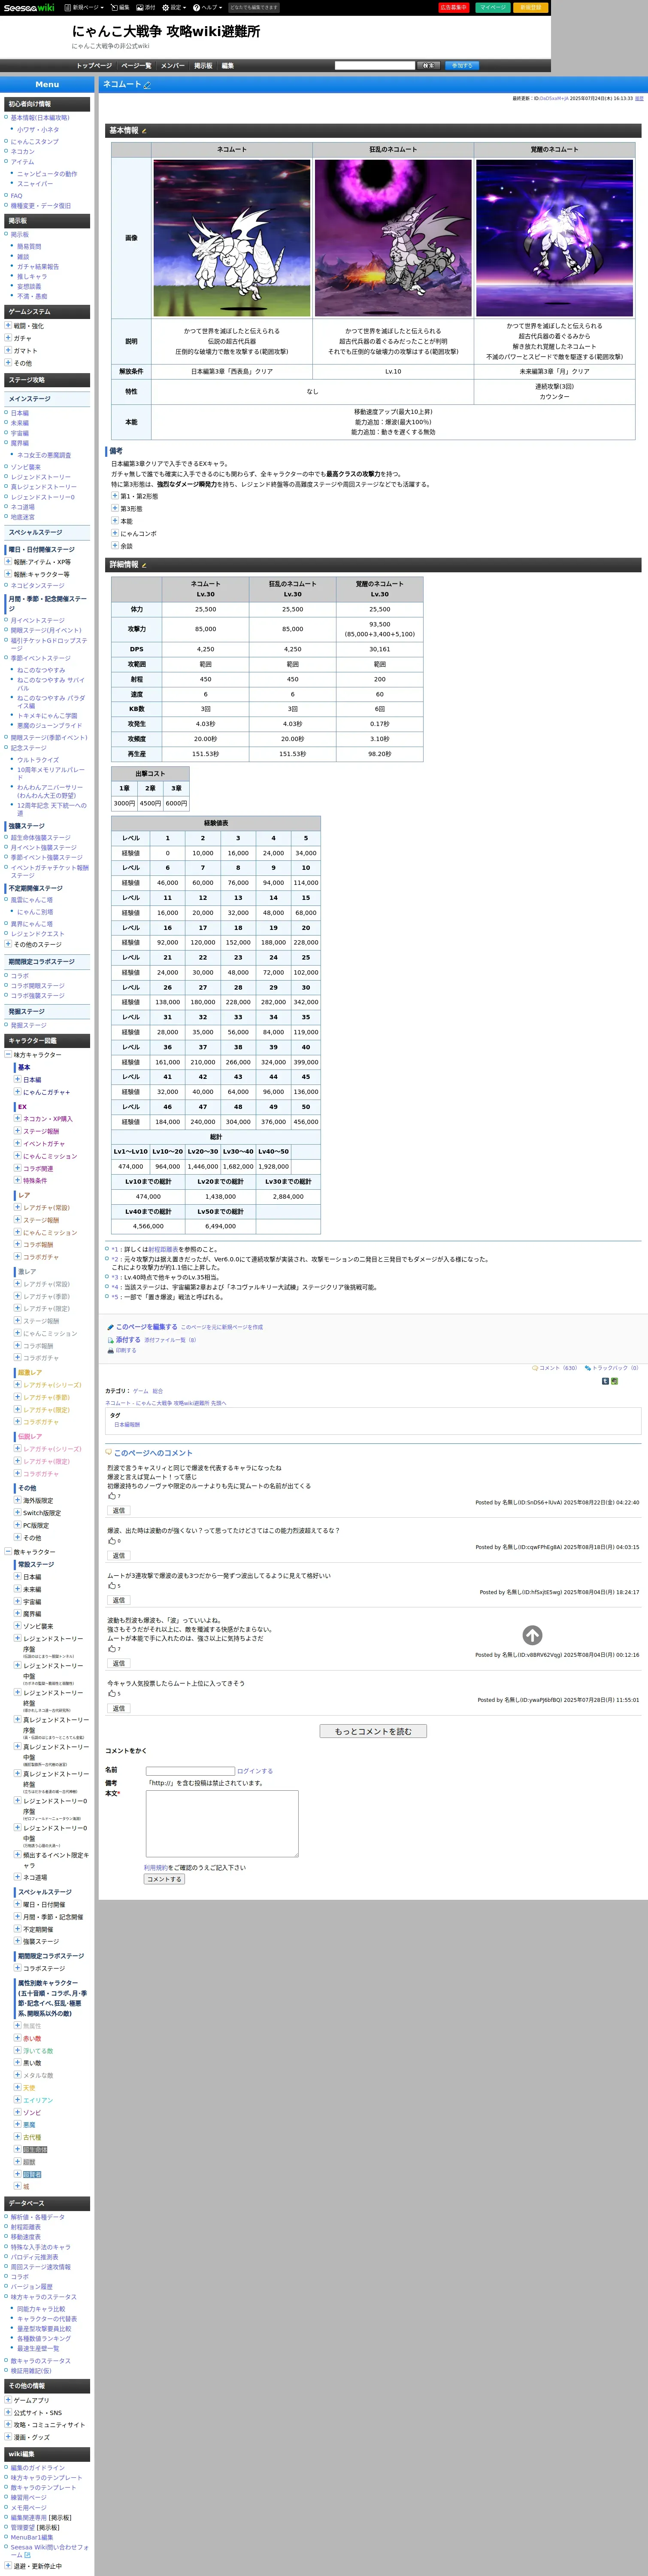
Task: Click the edit pencil beside 詳細情報 heading
Action: pos(144,565)
